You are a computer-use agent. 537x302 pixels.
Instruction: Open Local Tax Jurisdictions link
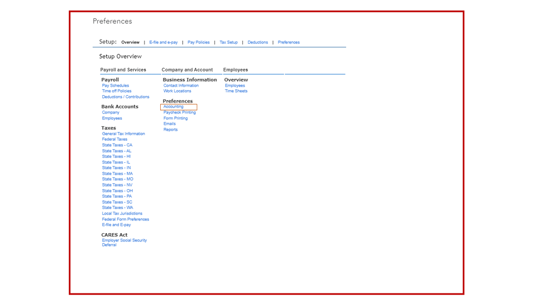click(x=122, y=213)
